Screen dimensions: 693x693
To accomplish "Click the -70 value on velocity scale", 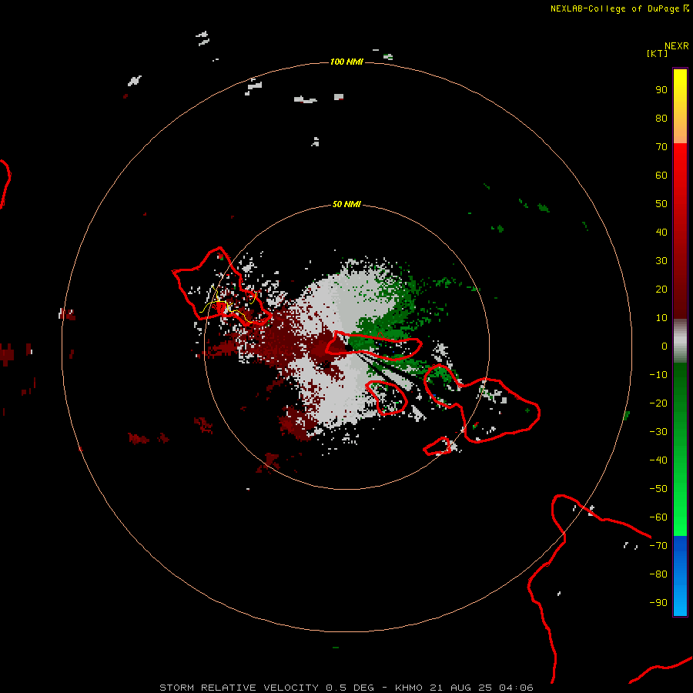I will click(x=658, y=546).
